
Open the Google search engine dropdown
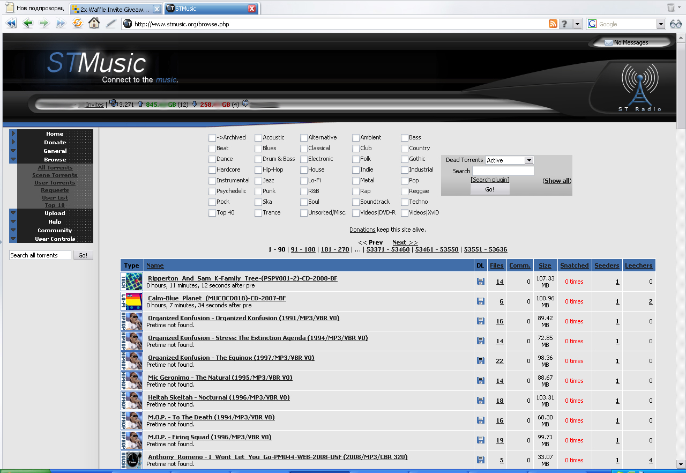(x=661, y=24)
